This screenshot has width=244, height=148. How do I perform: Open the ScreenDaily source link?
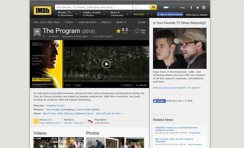tap(195, 133)
